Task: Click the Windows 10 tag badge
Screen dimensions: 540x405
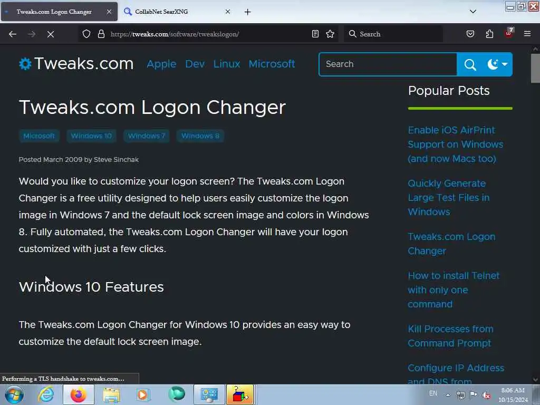Action: [x=91, y=136]
